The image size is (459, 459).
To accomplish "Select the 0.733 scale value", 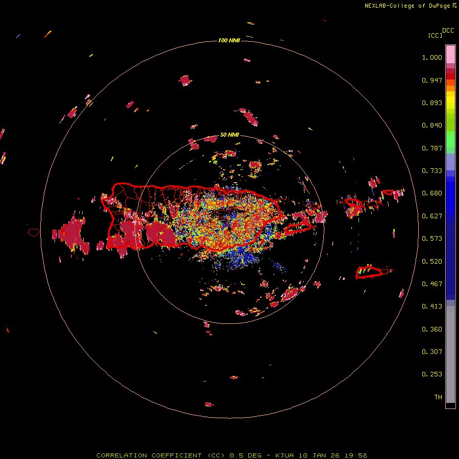I will [x=432, y=171].
